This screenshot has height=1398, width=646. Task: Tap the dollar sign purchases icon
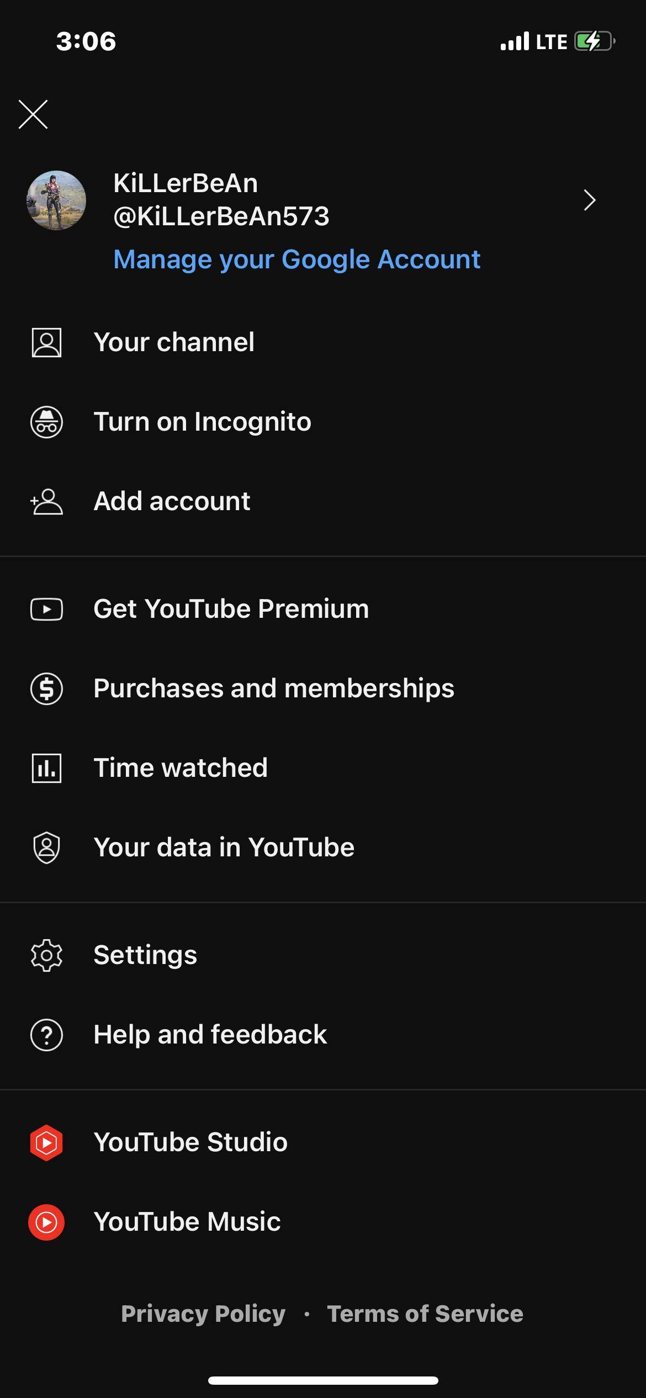(x=46, y=689)
